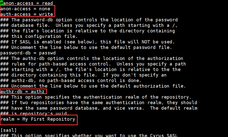Click the green cursor on the first line

point(2,3)
